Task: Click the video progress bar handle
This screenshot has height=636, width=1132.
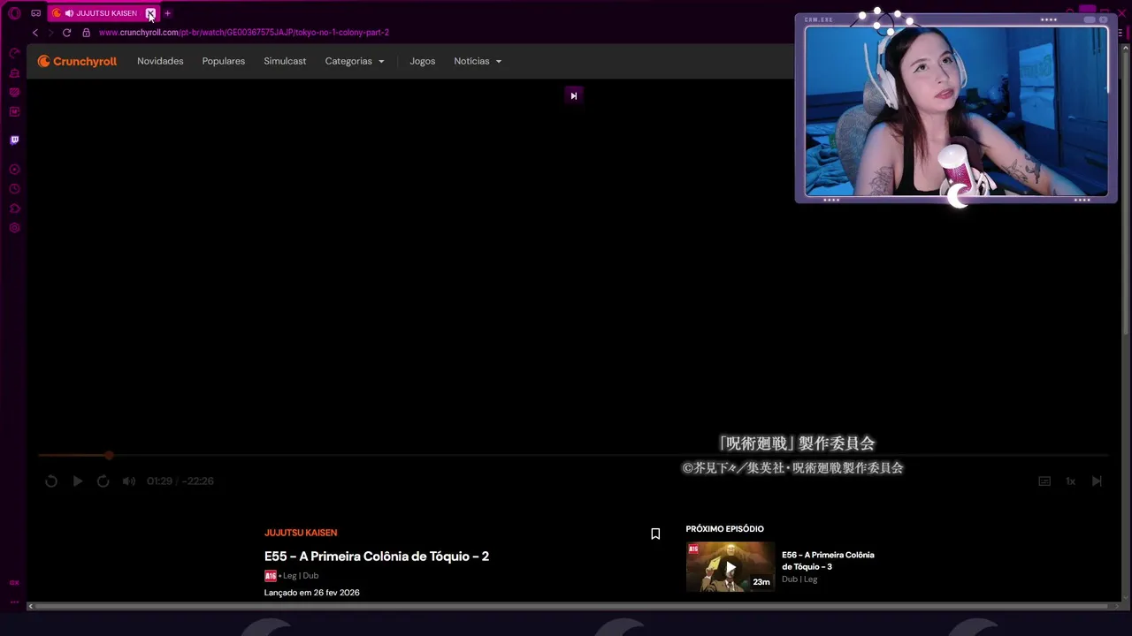Action: click(x=109, y=456)
